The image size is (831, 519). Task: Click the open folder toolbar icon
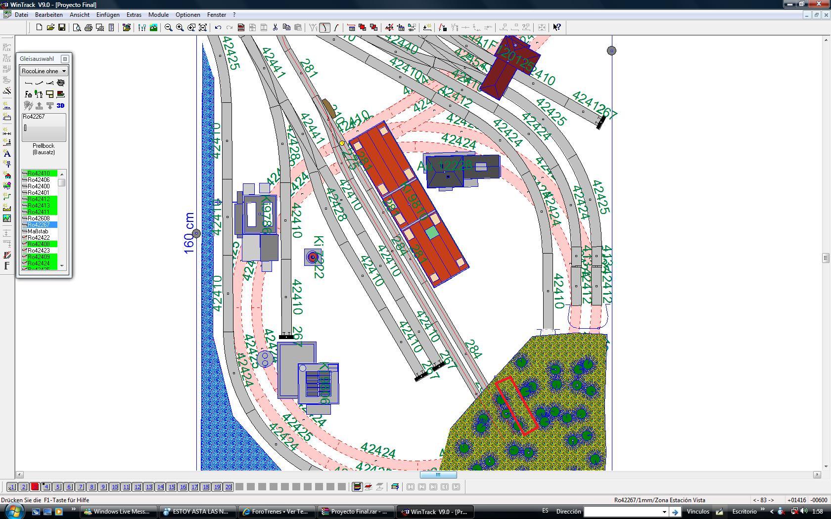click(x=50, y=28)
